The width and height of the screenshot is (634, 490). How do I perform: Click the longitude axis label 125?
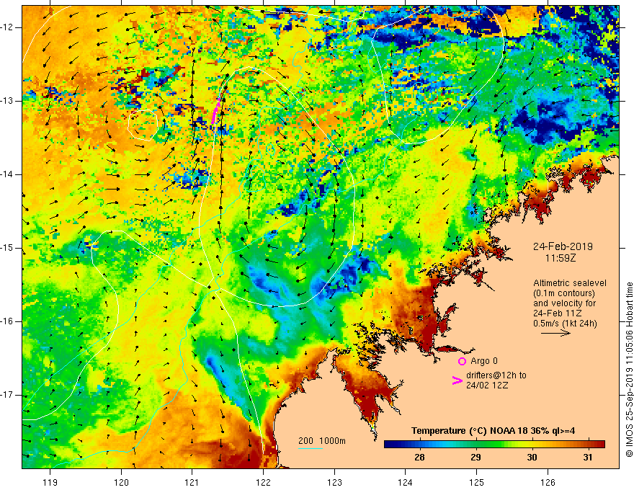[x=477, y=482]
